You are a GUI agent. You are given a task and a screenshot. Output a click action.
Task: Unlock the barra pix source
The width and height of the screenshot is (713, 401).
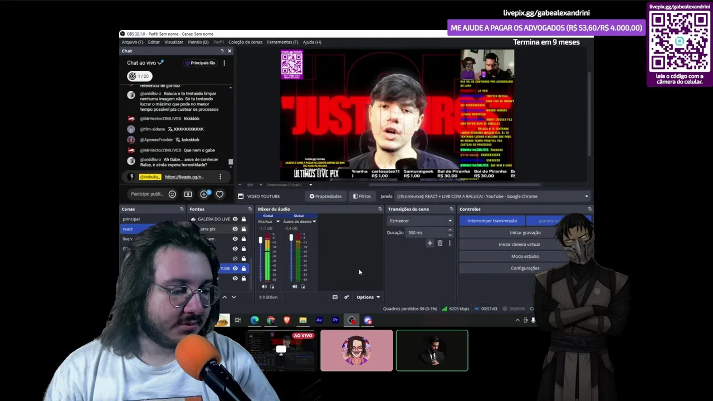(x=243, y=229)
